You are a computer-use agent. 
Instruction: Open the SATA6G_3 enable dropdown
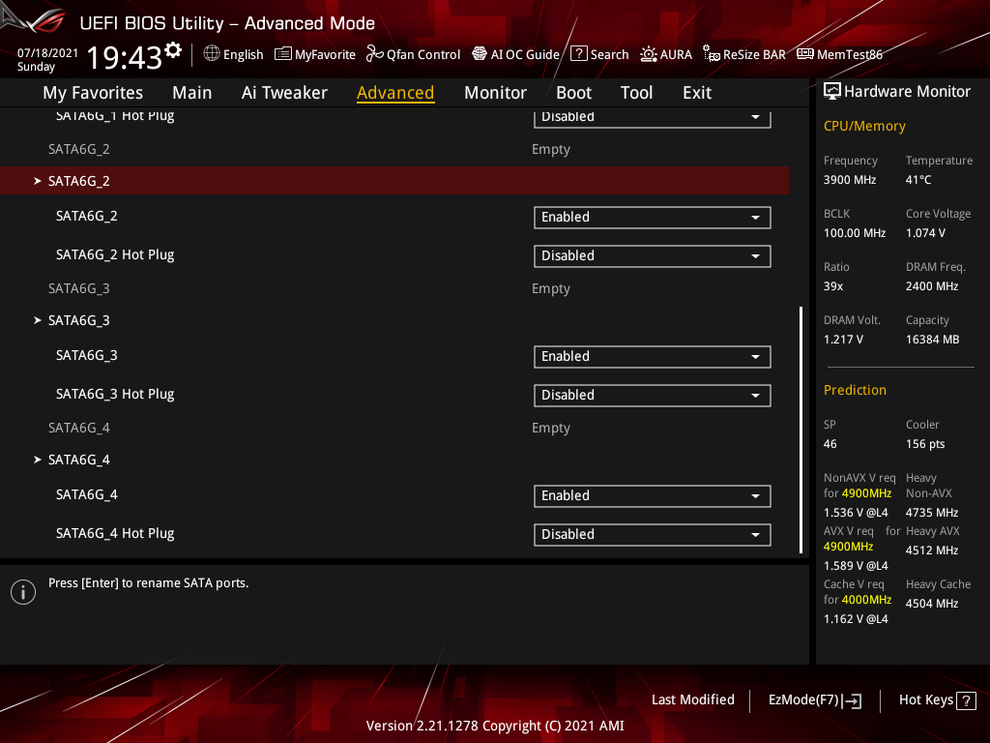(x=652, y=356)
